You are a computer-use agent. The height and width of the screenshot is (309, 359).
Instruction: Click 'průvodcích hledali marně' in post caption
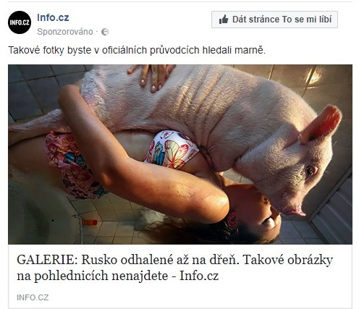[x=208, y=51]
